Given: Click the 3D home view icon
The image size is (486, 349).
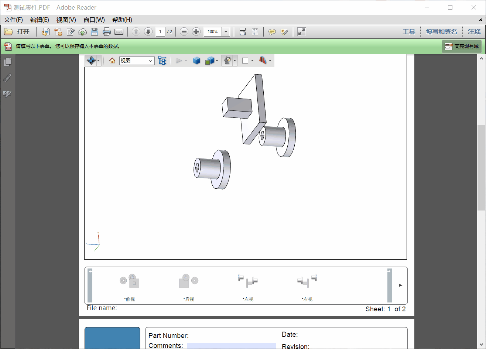Looking at the screenshot, I should 112,61.
